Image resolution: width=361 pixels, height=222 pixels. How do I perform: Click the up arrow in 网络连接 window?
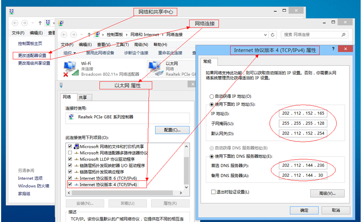point(89,34)
